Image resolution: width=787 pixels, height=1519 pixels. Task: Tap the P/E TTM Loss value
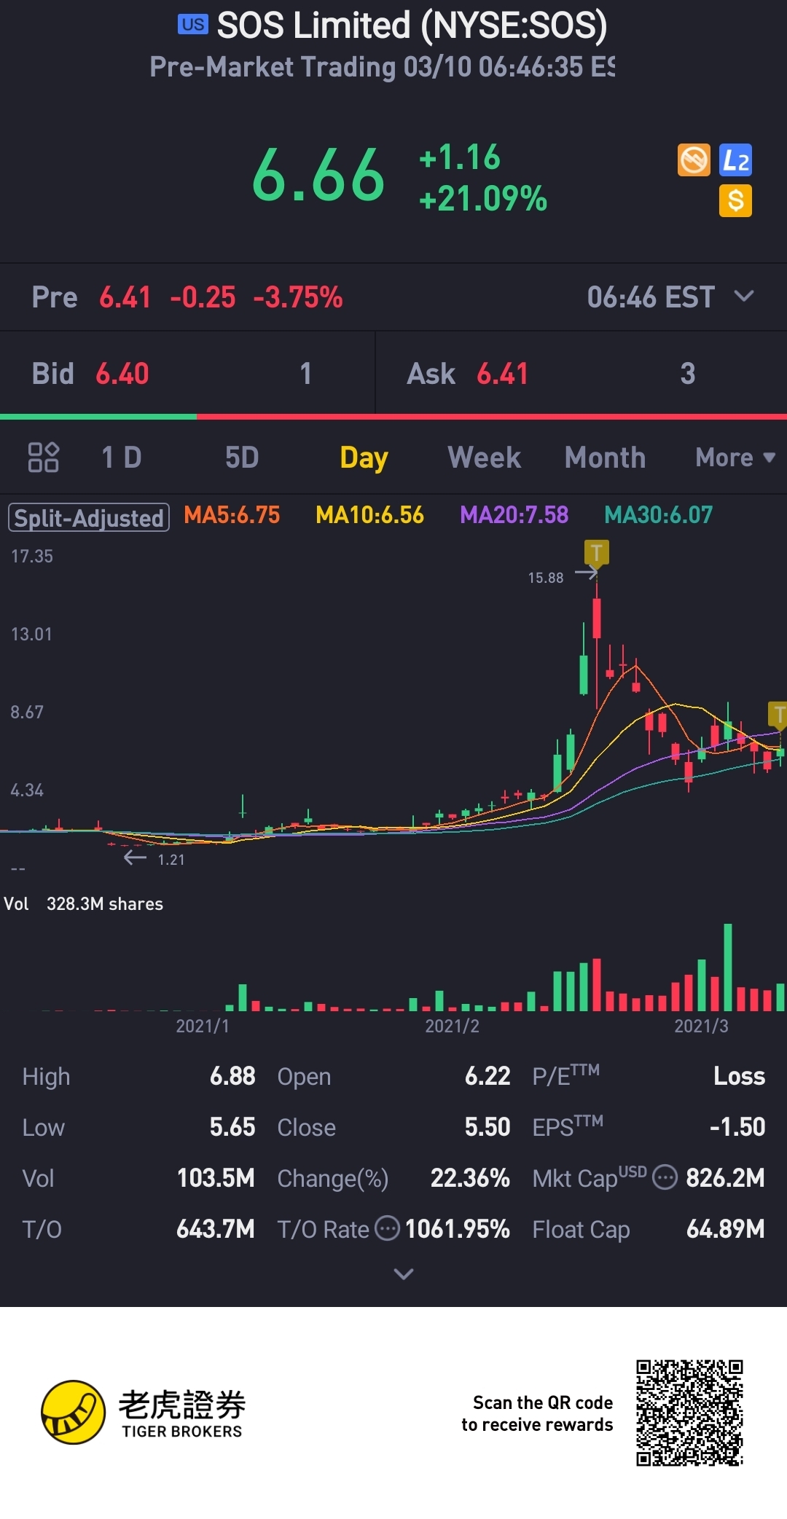tap(739, 1076)
